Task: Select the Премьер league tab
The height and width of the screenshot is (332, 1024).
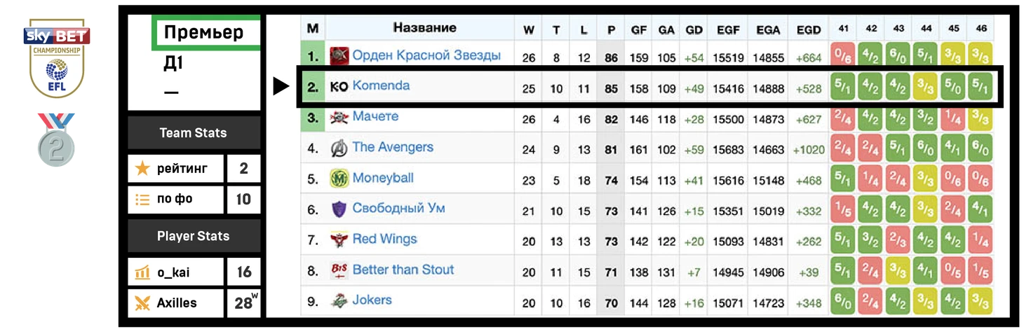Action: point(203,33)
